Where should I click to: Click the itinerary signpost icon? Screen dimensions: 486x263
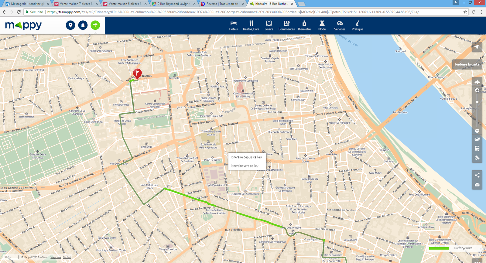[95, 25]
